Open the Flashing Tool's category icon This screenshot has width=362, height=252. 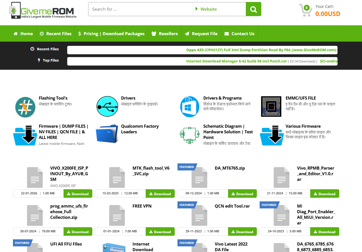25,107
